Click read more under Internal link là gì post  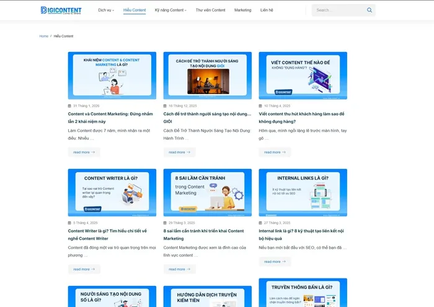pyautogui.click(x=275, y=261)
